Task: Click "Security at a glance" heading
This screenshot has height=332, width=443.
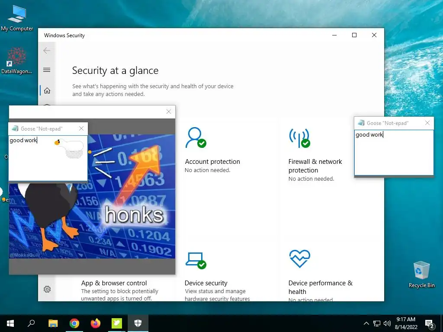Action: click(115, 70)
